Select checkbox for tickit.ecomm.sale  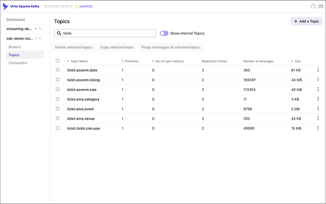[x=58, y=89]
